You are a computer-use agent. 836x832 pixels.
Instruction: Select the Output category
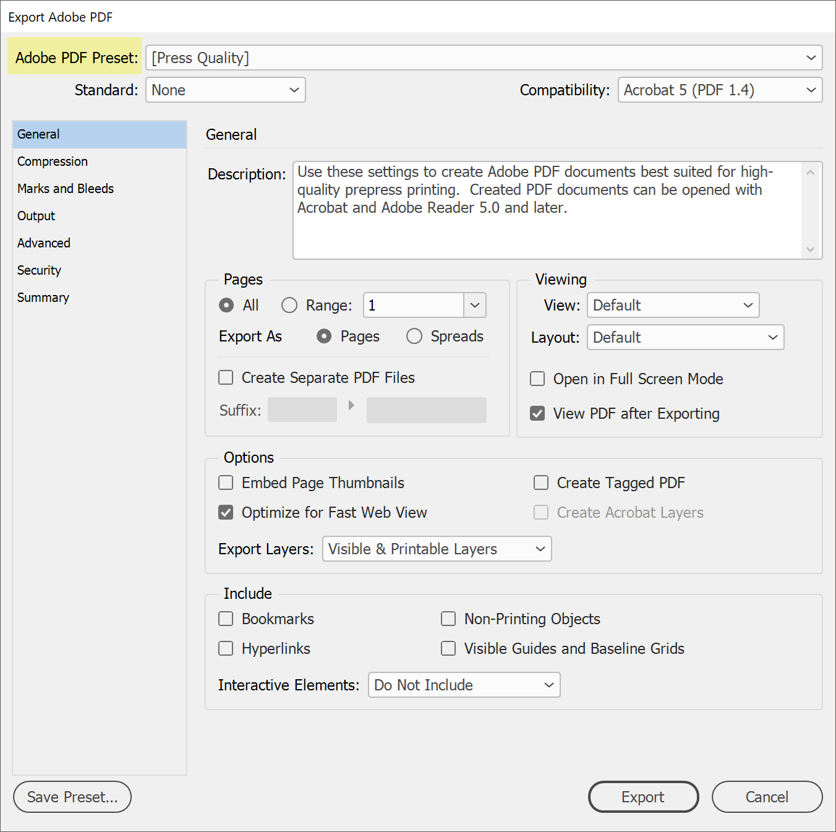pyautogui.click(x=100, y=216)
